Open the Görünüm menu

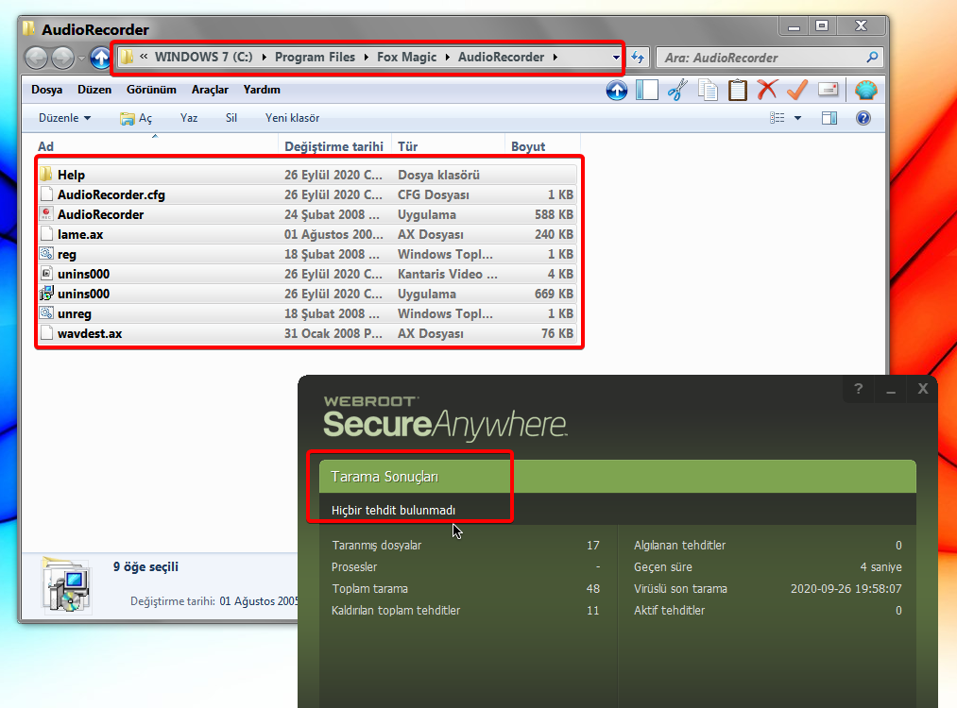click(x=151, y=90)
